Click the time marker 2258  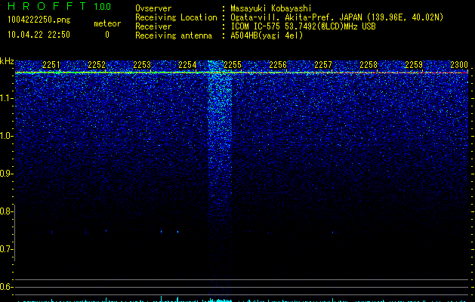tap(369, 65)
